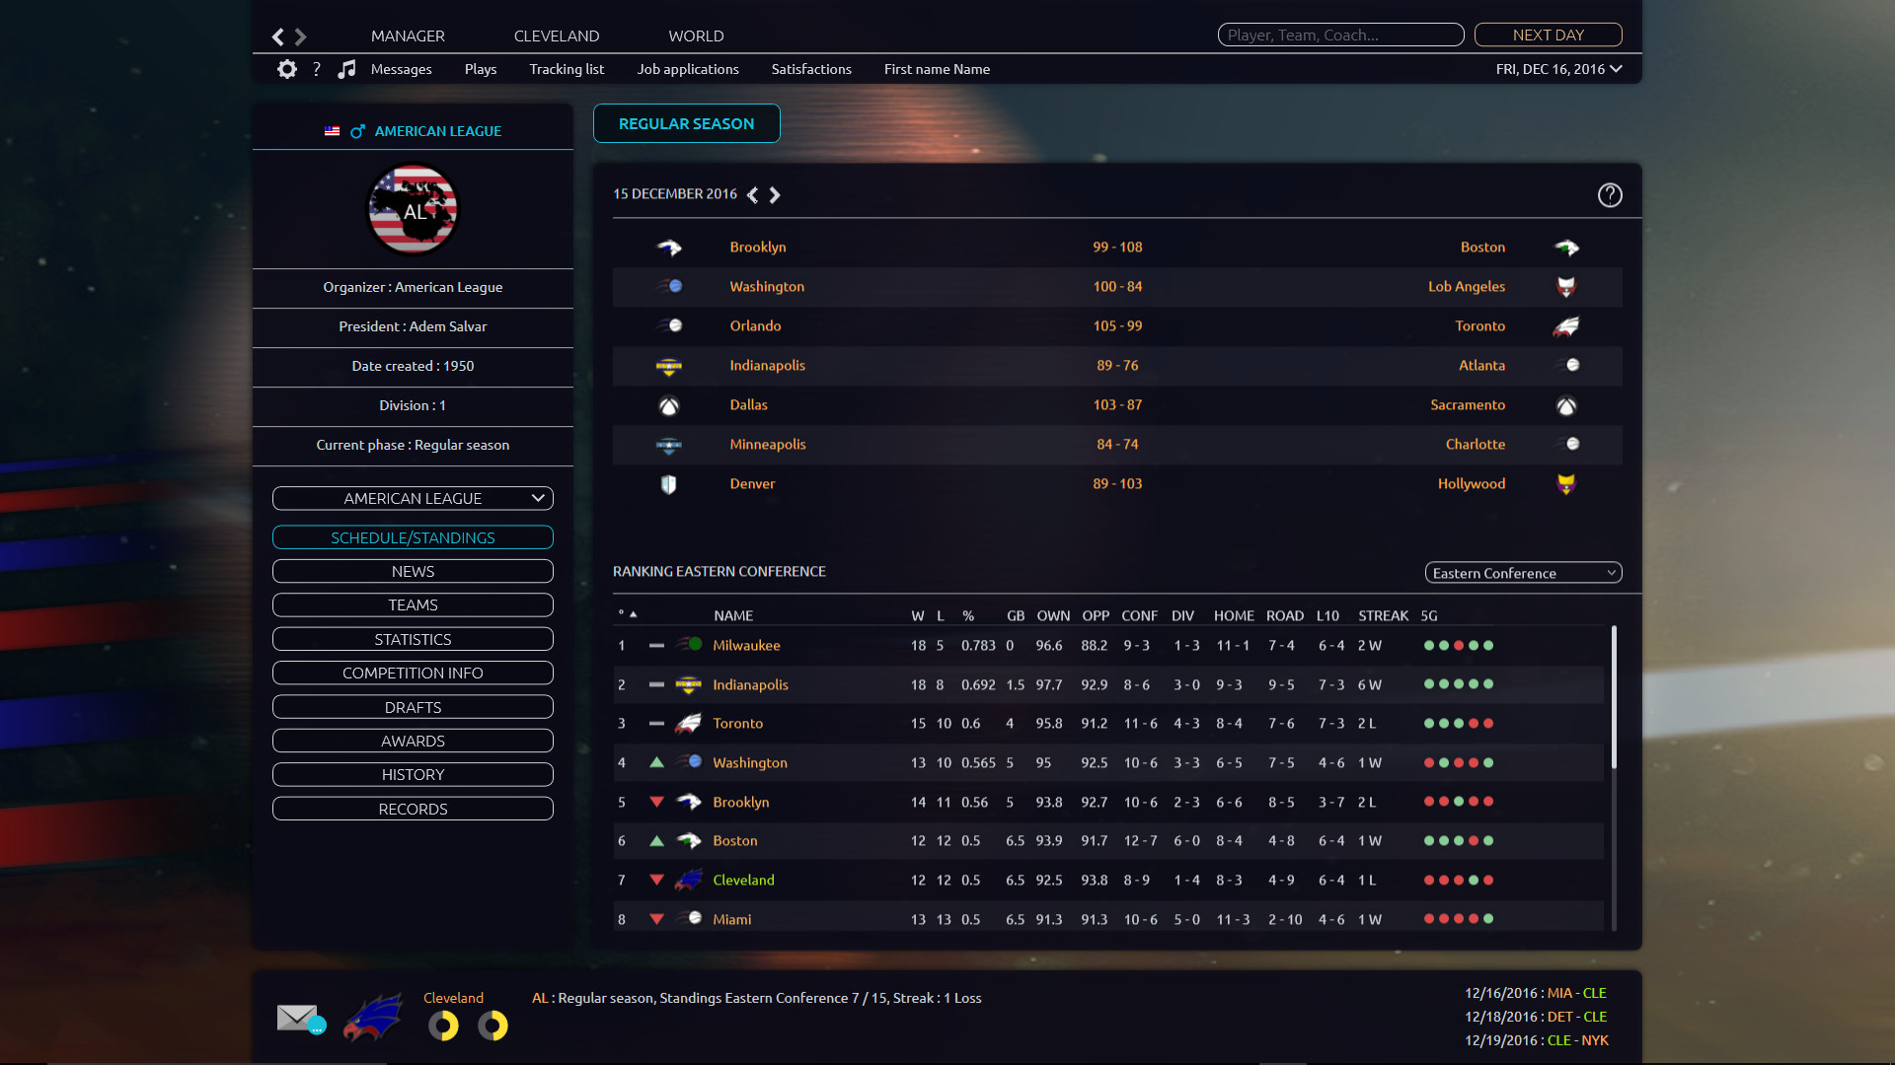Click the Player, Team, Coach search field

point(1340,35)
